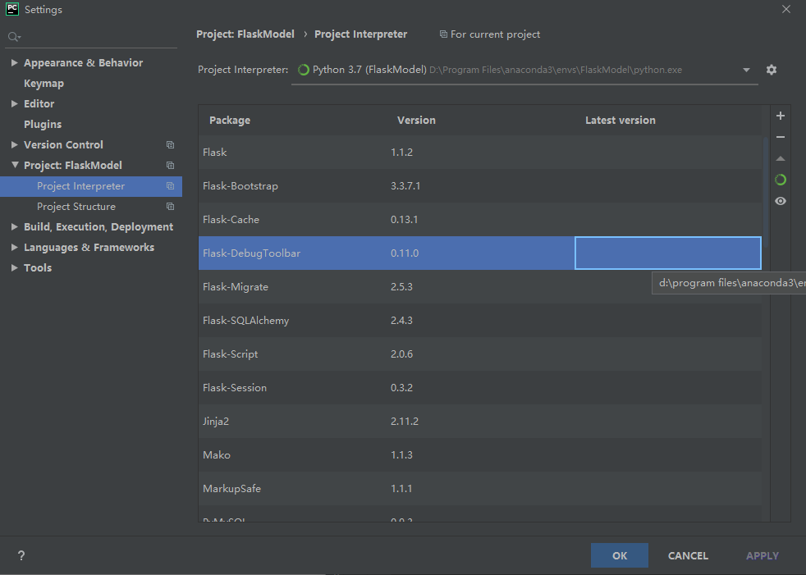Open the Plugins settings page
This screenshot has height=575, width=806.
(x=43, y=125)
